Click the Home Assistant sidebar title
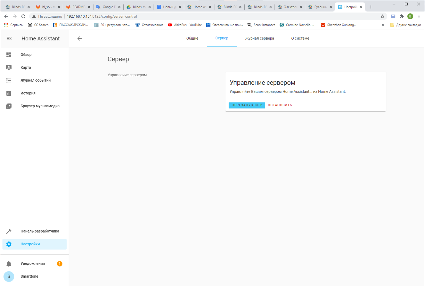425x287 pixels. click(x=41, y=38)
